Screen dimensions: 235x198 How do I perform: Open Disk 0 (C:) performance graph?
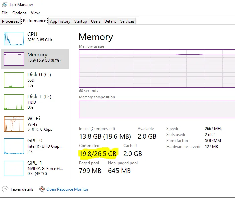(14, 80)
